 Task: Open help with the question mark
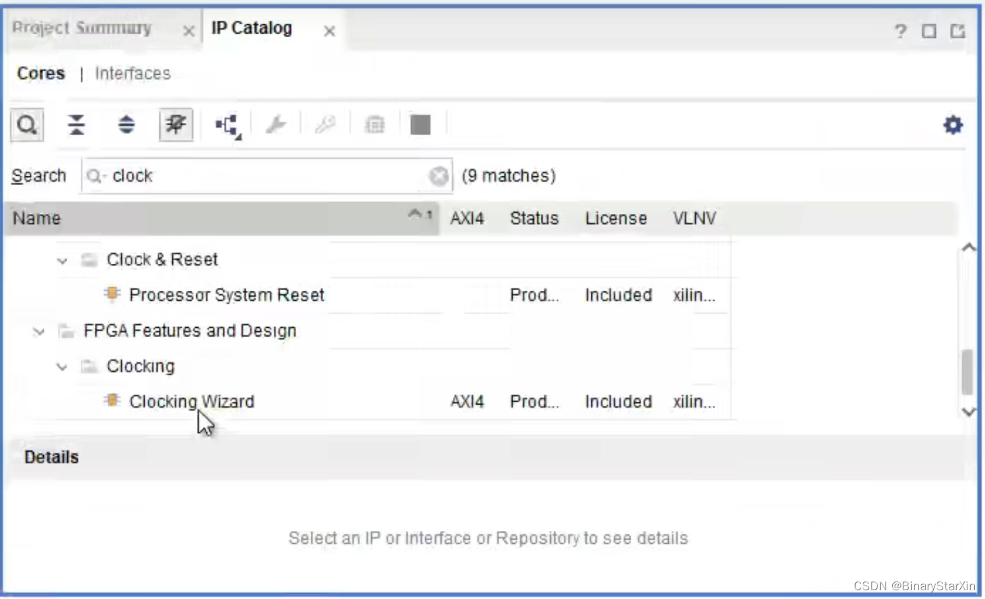(x=900, y=31)
